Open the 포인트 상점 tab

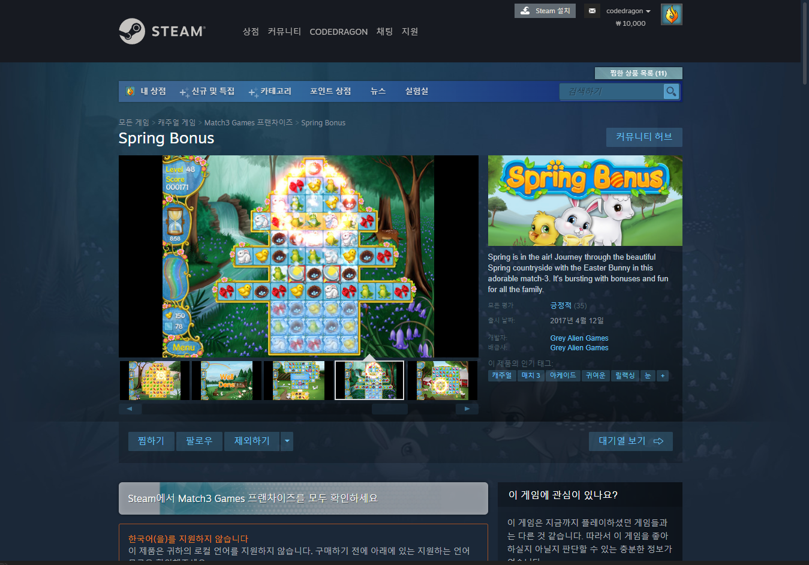[x=330, y=91]
